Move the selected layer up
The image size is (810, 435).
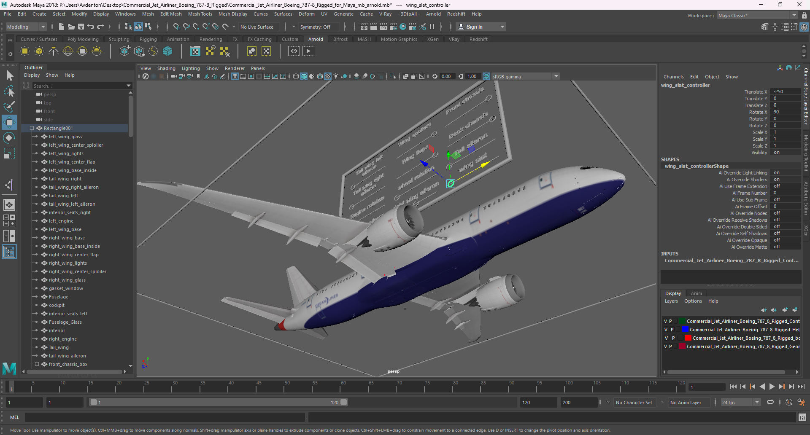[764, 310]
